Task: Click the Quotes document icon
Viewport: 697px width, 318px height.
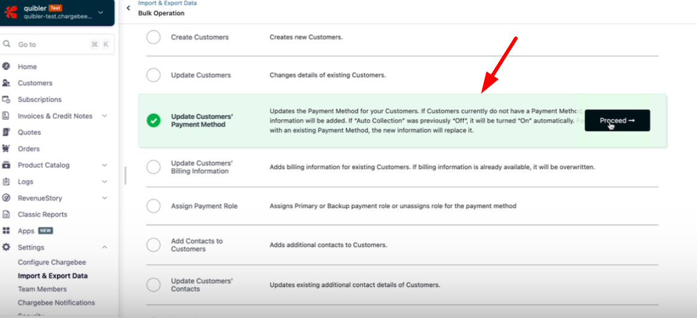Action: (6, 132)
